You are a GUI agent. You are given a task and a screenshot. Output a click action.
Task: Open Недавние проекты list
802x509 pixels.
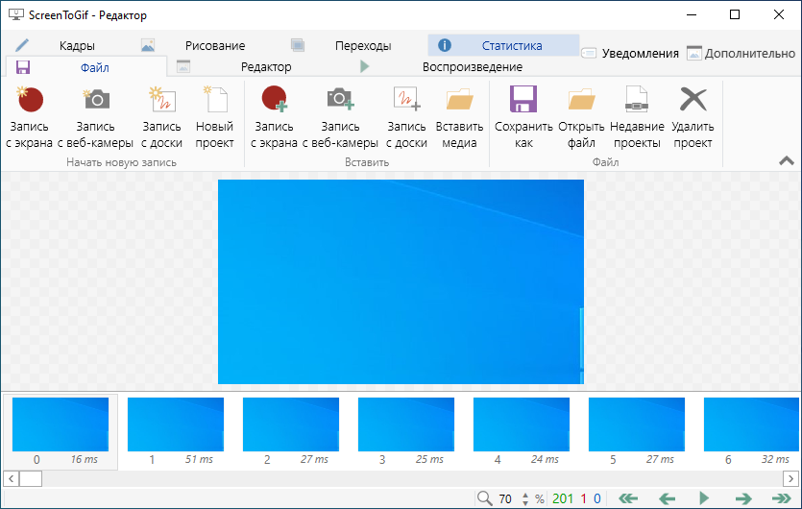pyautogui.click(x=637, y=118)
